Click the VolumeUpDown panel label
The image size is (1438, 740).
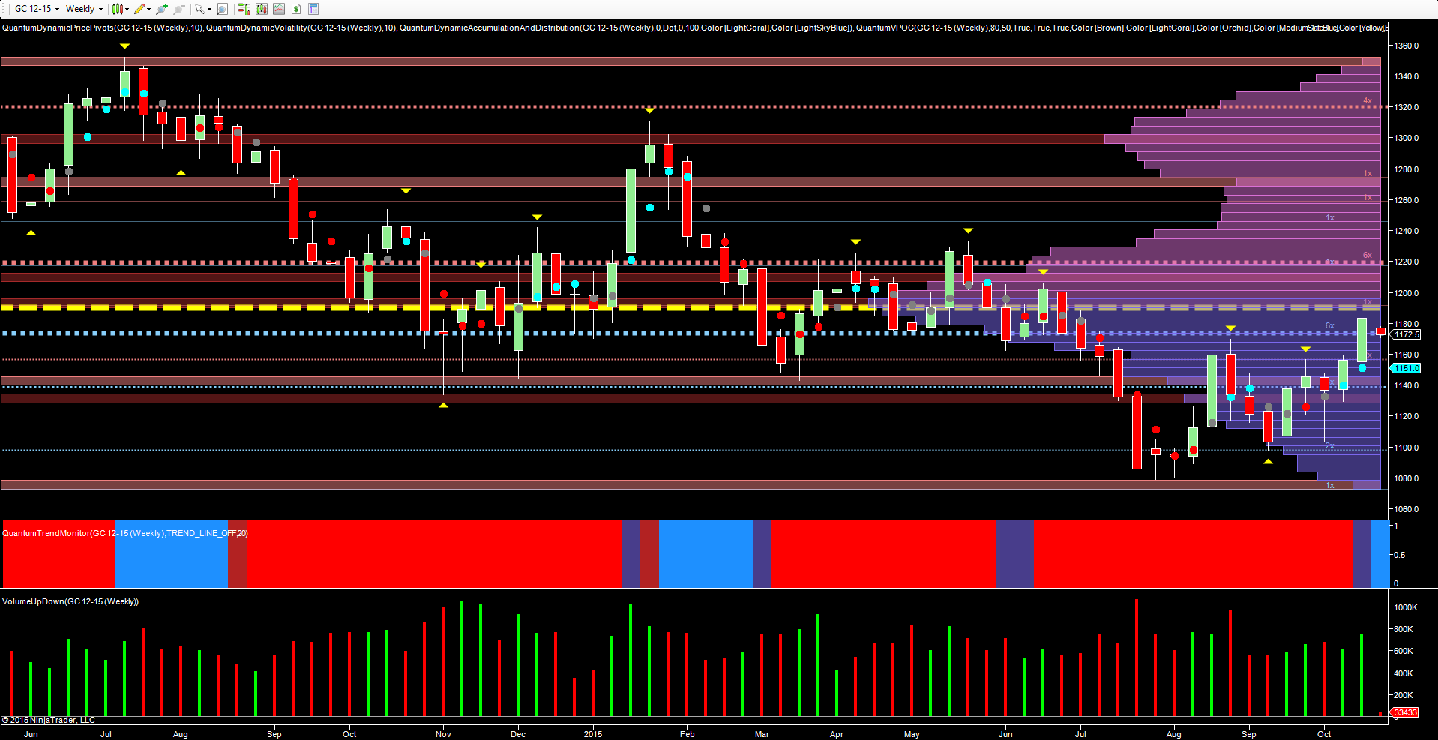click(x=70, y=601)
